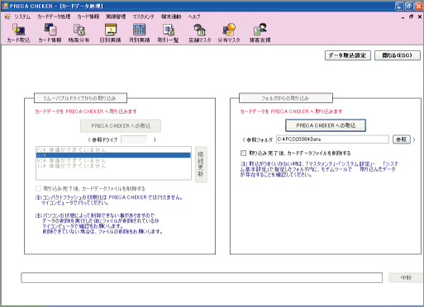This screenshot has width=424, height=307.
Task: Open the 取引一覧 toolbar icon
Action: point(168,33)
